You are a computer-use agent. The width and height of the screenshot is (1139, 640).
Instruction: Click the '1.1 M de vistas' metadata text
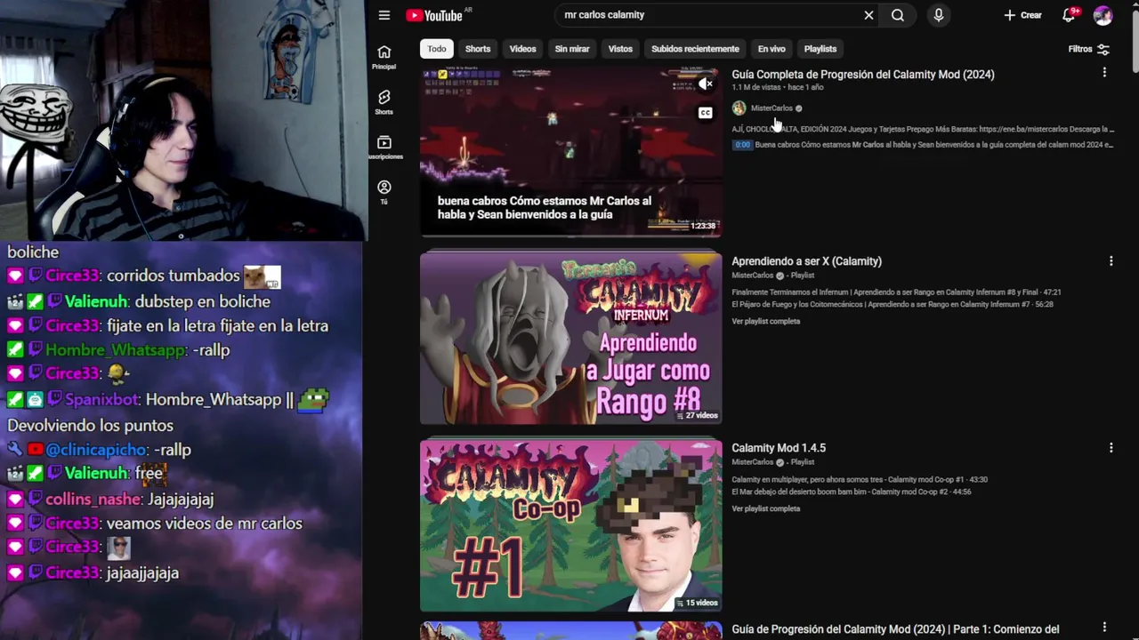coord(756,88)
